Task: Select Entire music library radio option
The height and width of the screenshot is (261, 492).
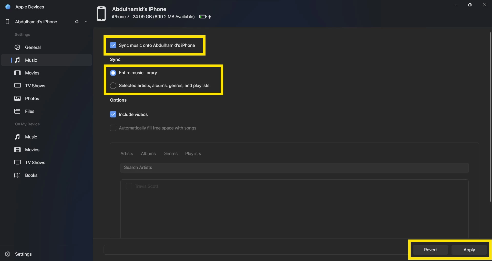Action: tap(113, 73)
